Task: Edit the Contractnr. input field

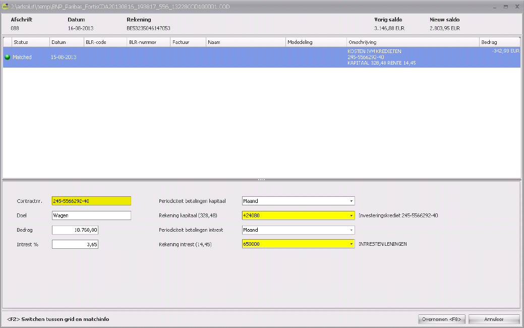Action: 91,201
